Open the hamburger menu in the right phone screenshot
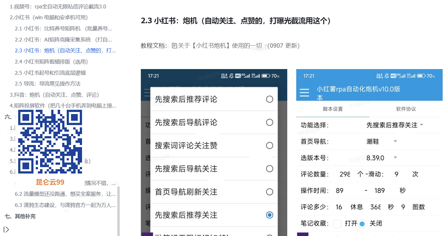Viewport: 447px width, 236px height. [304, 93]
